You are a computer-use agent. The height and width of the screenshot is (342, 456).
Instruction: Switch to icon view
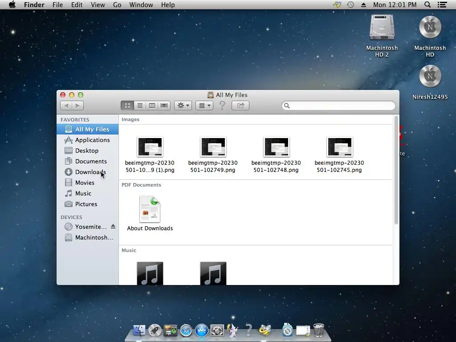pyautogui.click(x=127, y=106)
